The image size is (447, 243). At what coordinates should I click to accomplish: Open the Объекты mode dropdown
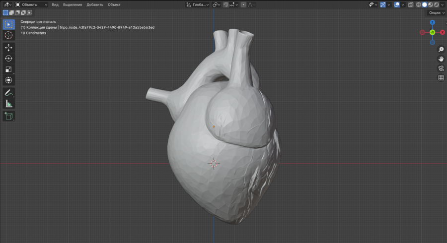tap(31, 4)
